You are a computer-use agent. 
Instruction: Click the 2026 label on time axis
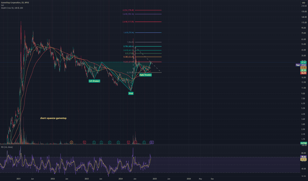(189, 179)
